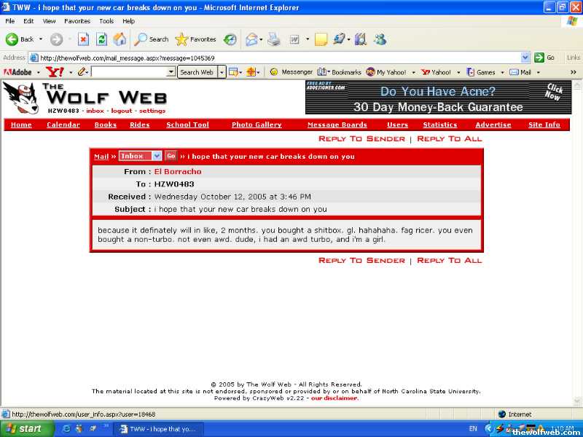This screenshot has width=583, height=437.
Task: Open the Mail envelope toolbar icon
Action: (x=252, y=39)
